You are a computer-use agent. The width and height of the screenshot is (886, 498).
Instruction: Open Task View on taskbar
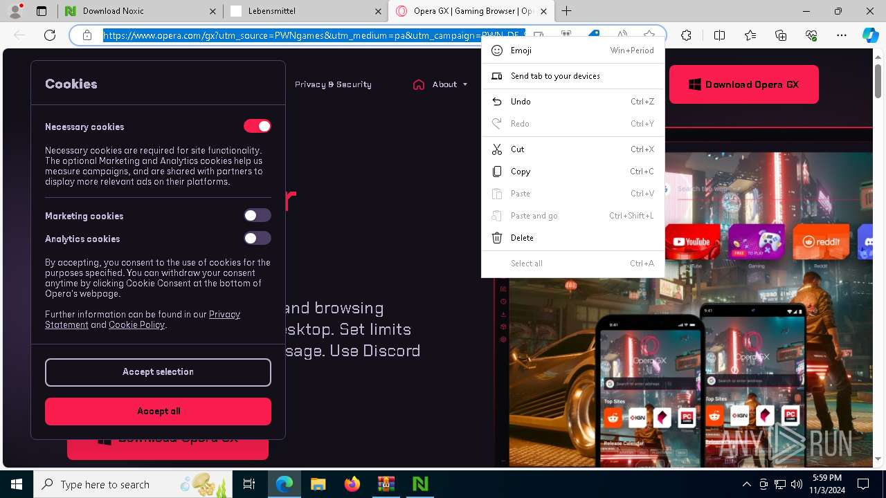coord(249,484)
